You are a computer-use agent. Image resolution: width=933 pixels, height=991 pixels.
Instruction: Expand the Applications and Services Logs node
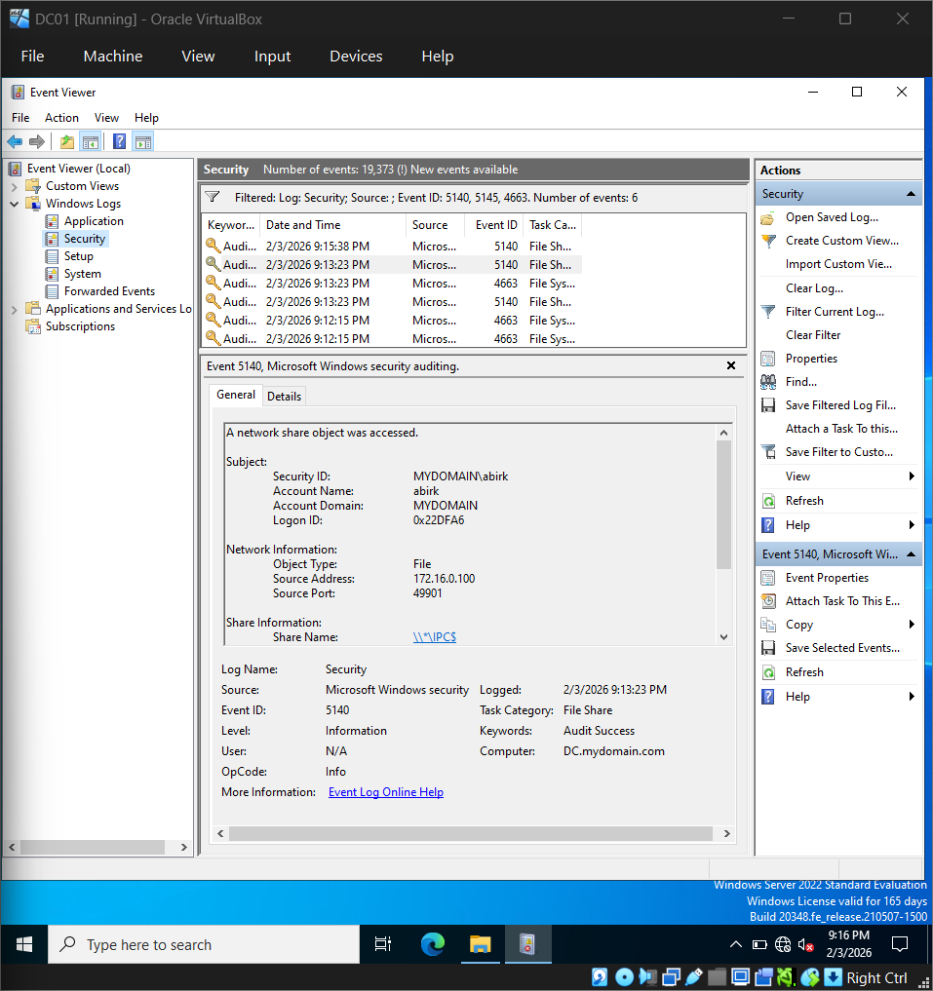[14, 310]
